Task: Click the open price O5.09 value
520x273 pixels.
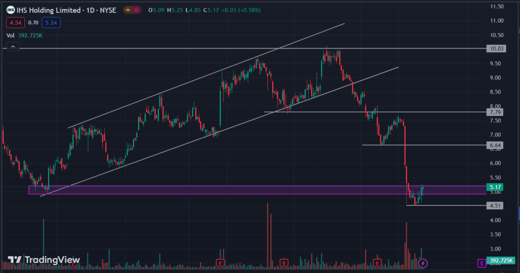Action: tap(156, 10)
